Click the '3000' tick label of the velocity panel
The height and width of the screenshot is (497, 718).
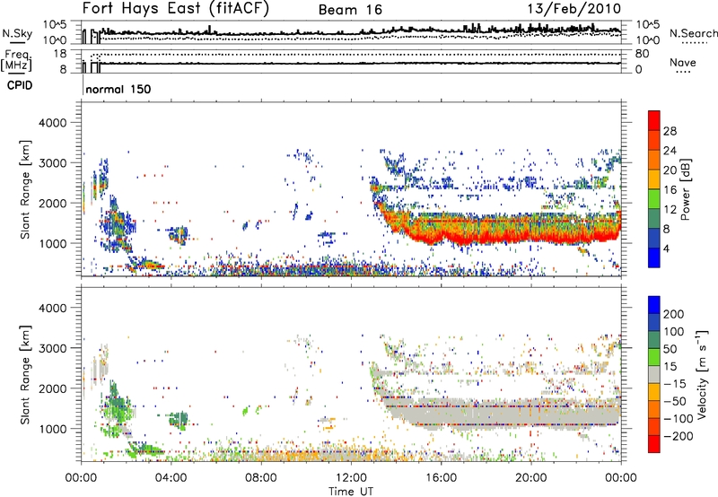53,348
